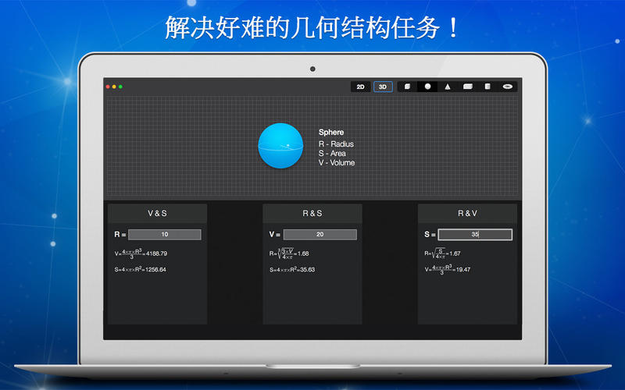The image size is (625, 390).
Task: Choose the rectangular box shape icon
Action: tap(467, 87)
